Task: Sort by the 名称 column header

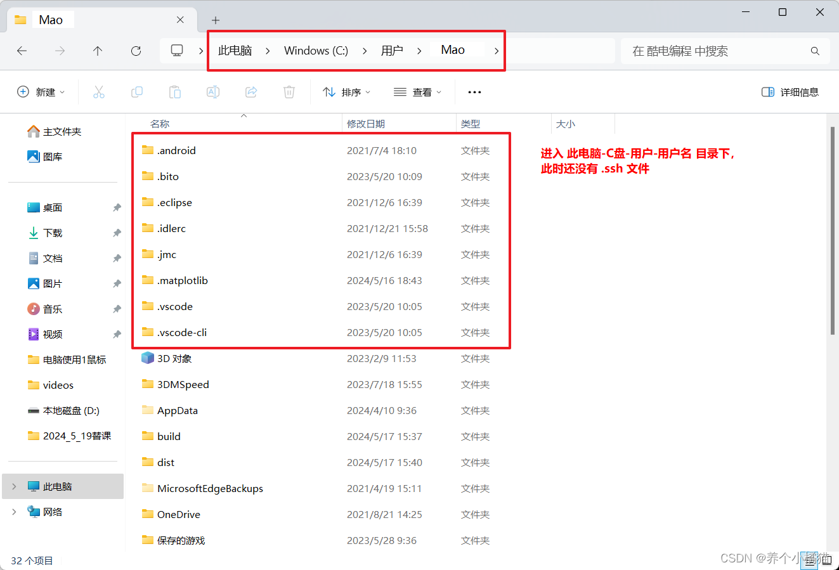Action: pyautogui.click(x=160, y=124)
